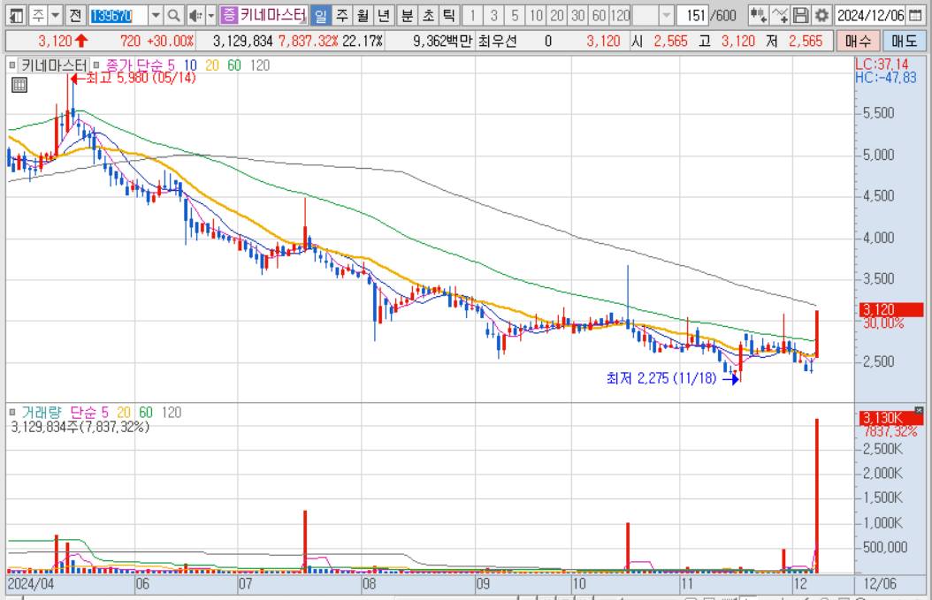Close the volume panel with x icon
The height and width of the screenshot is (600, 932).
click(x=919, y=411)
